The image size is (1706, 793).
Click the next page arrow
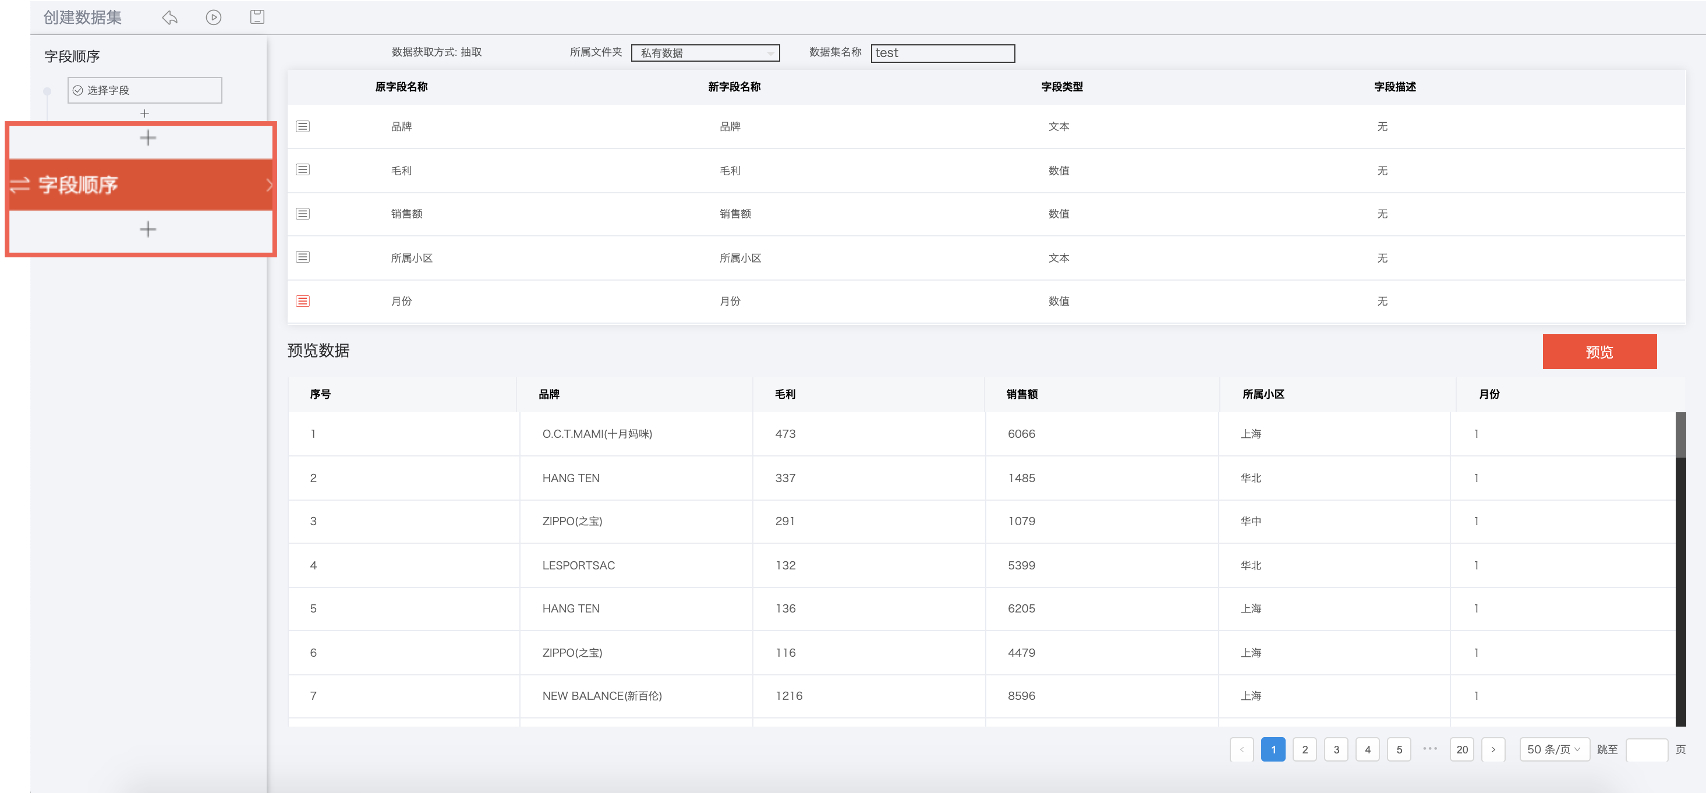point(1493,749)
